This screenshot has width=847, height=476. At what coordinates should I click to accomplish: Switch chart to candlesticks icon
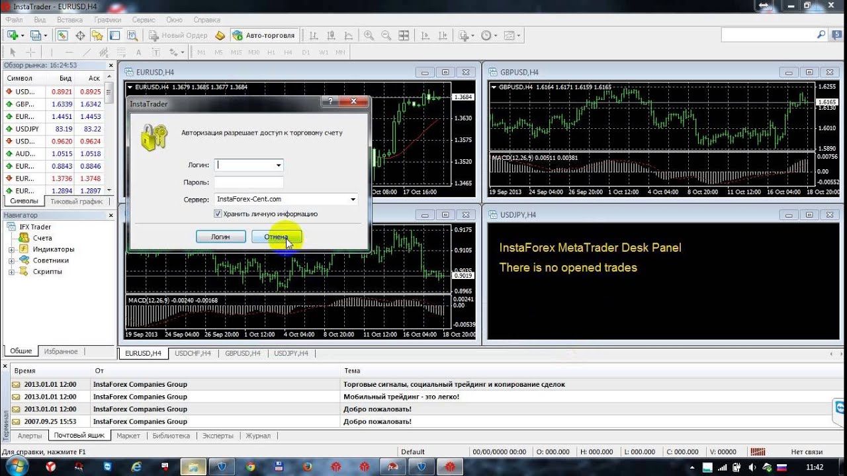point(330,35)
